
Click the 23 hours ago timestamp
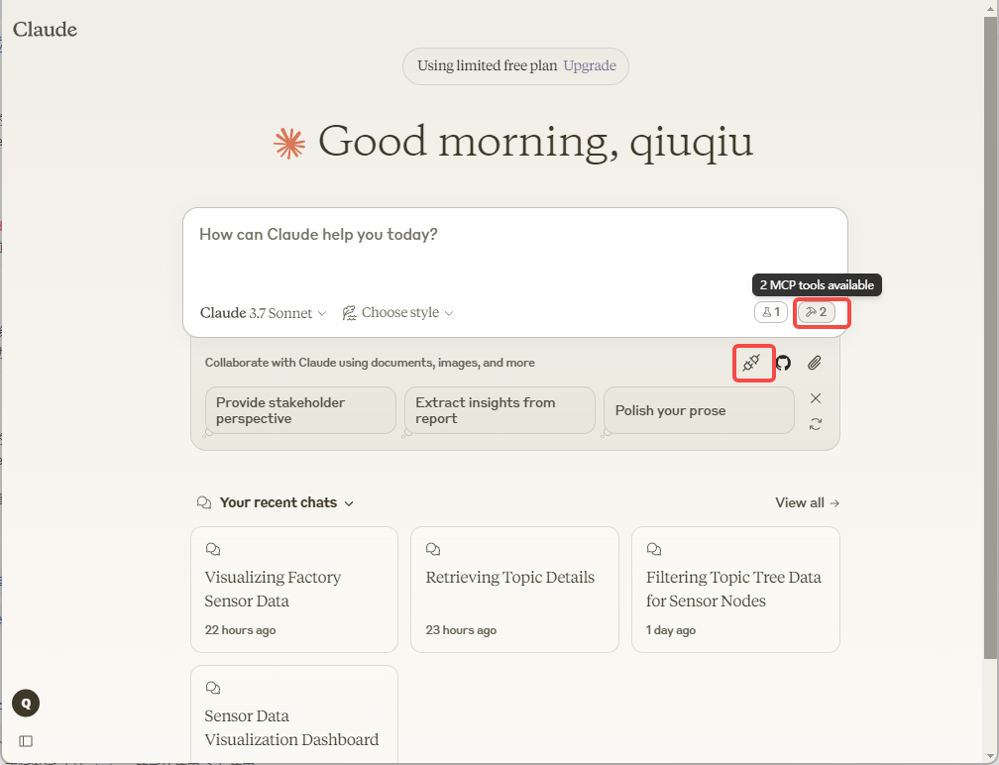(461, 630)
